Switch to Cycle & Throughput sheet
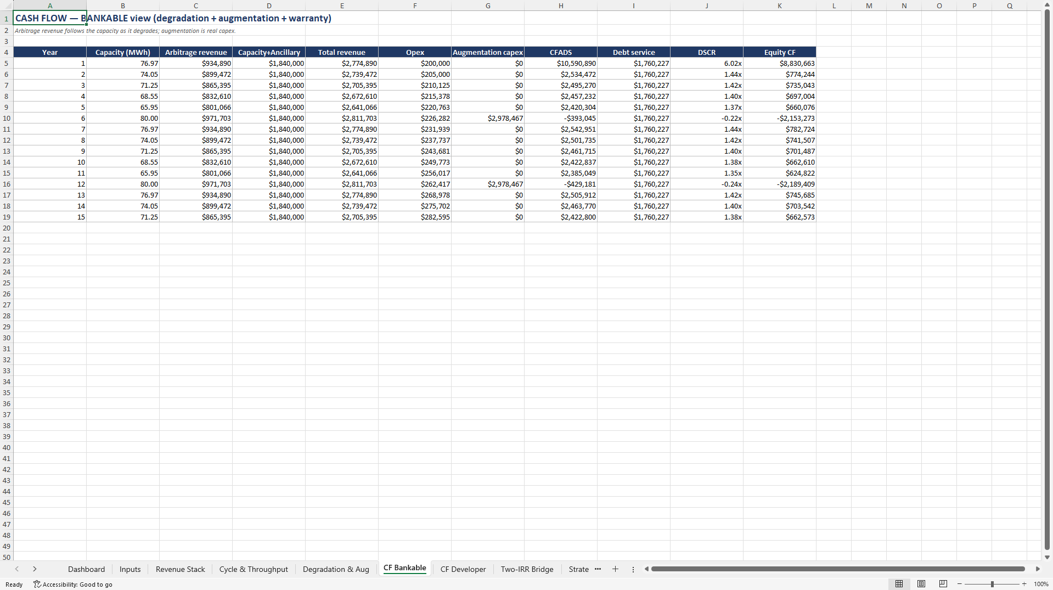Viewport: 1053px width, 590px height. [254, 569]
